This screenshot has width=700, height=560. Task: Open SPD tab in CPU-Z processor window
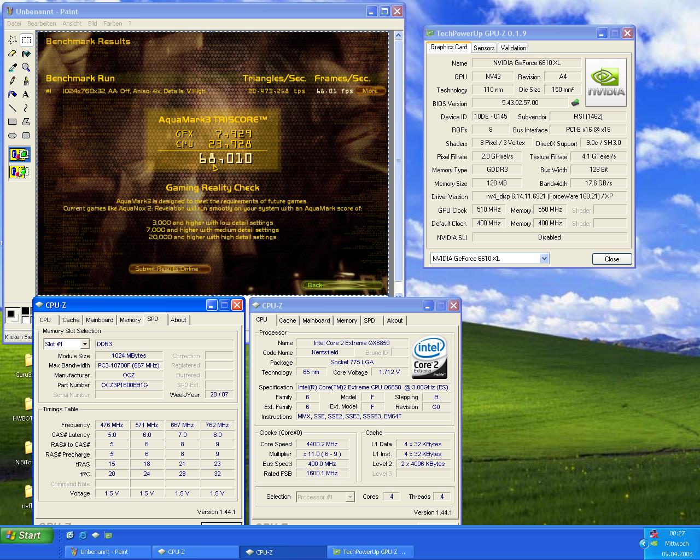370,320
